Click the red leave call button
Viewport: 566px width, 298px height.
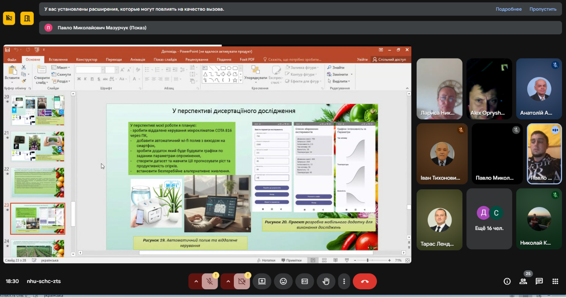[x=365, y=281]
